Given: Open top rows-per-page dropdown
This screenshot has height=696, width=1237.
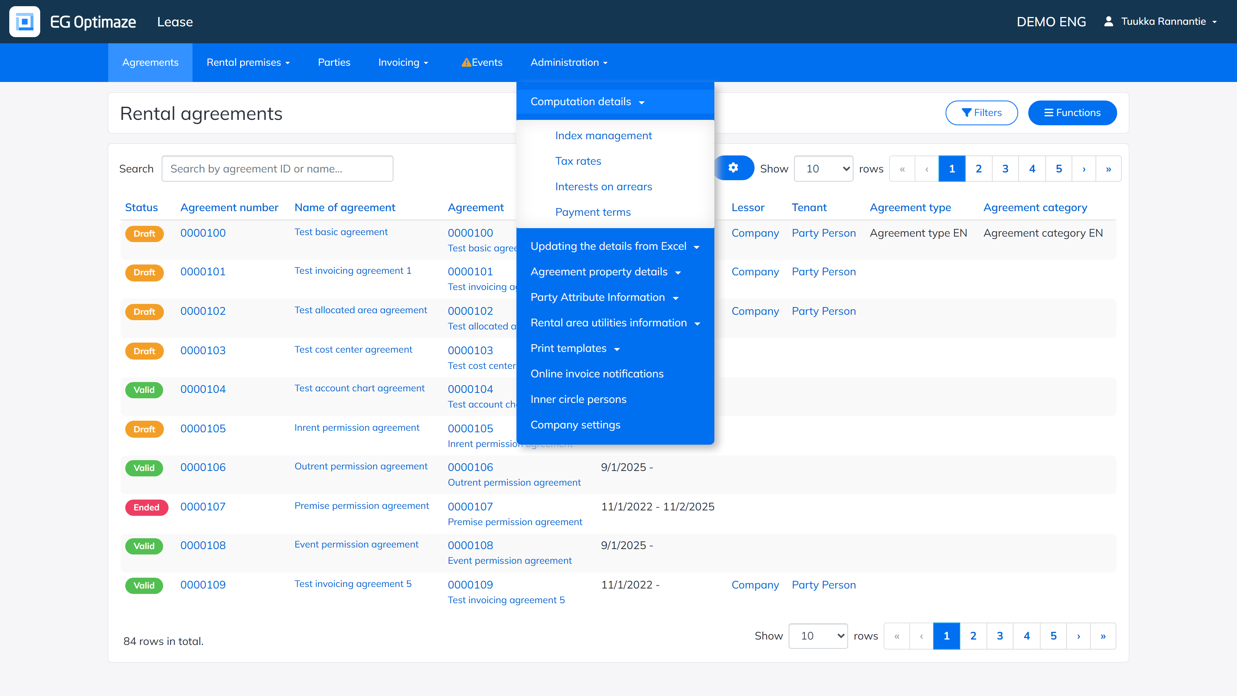Looking at the screenshot, I should 823,169.
